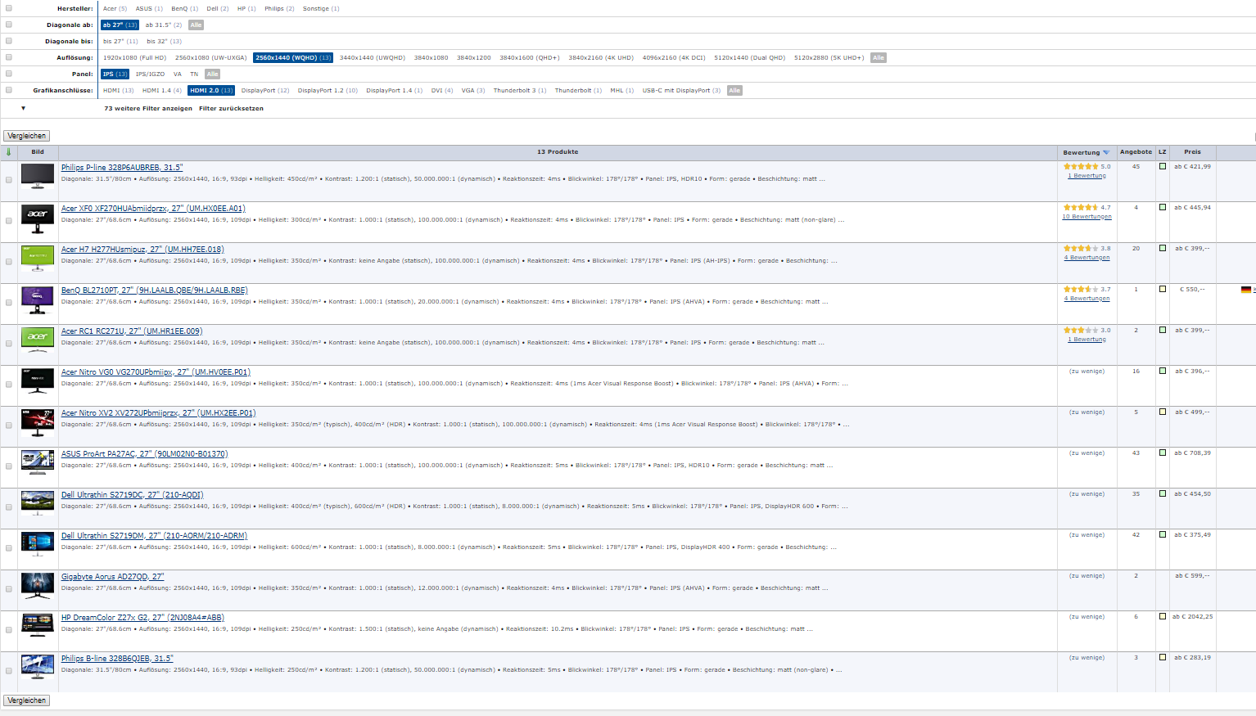The height and width of the screenshot is (716, 1256).
Task: Reset filters via Filter zurücksetzen
Action: [231, 108]
